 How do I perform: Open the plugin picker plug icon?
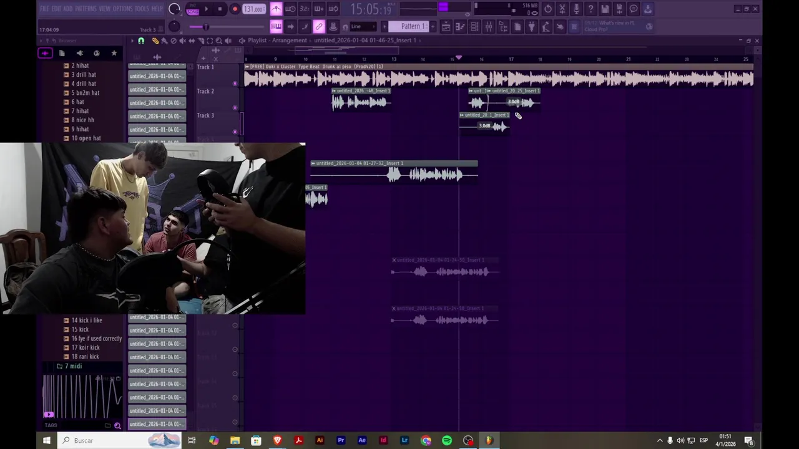[532, 26]
